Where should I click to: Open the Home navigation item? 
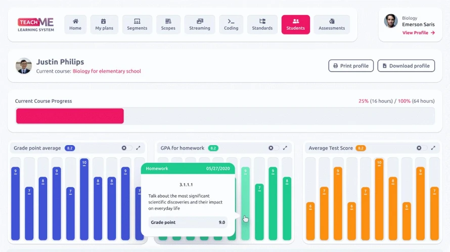(x=75, y=25)
